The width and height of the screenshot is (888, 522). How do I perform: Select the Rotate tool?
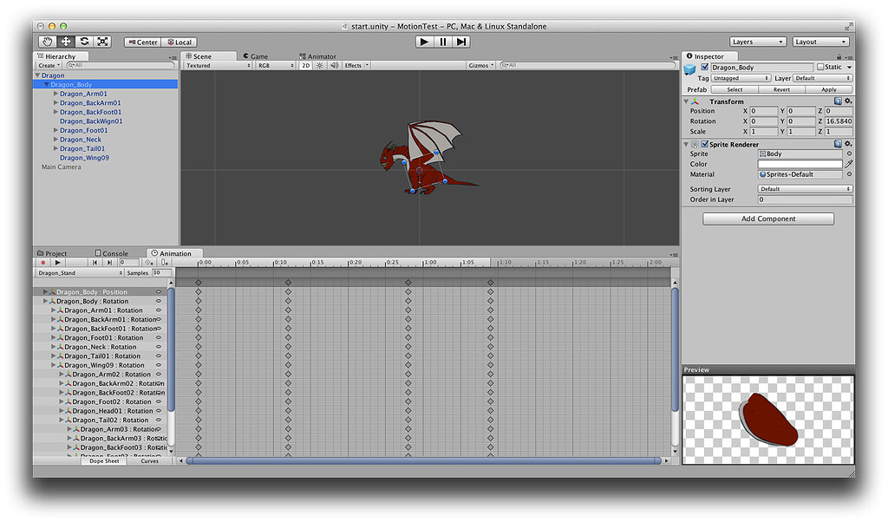coord(85,41)
